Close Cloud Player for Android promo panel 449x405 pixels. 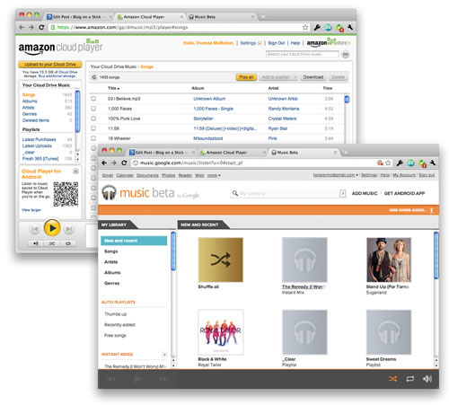(x=76, y=171)
